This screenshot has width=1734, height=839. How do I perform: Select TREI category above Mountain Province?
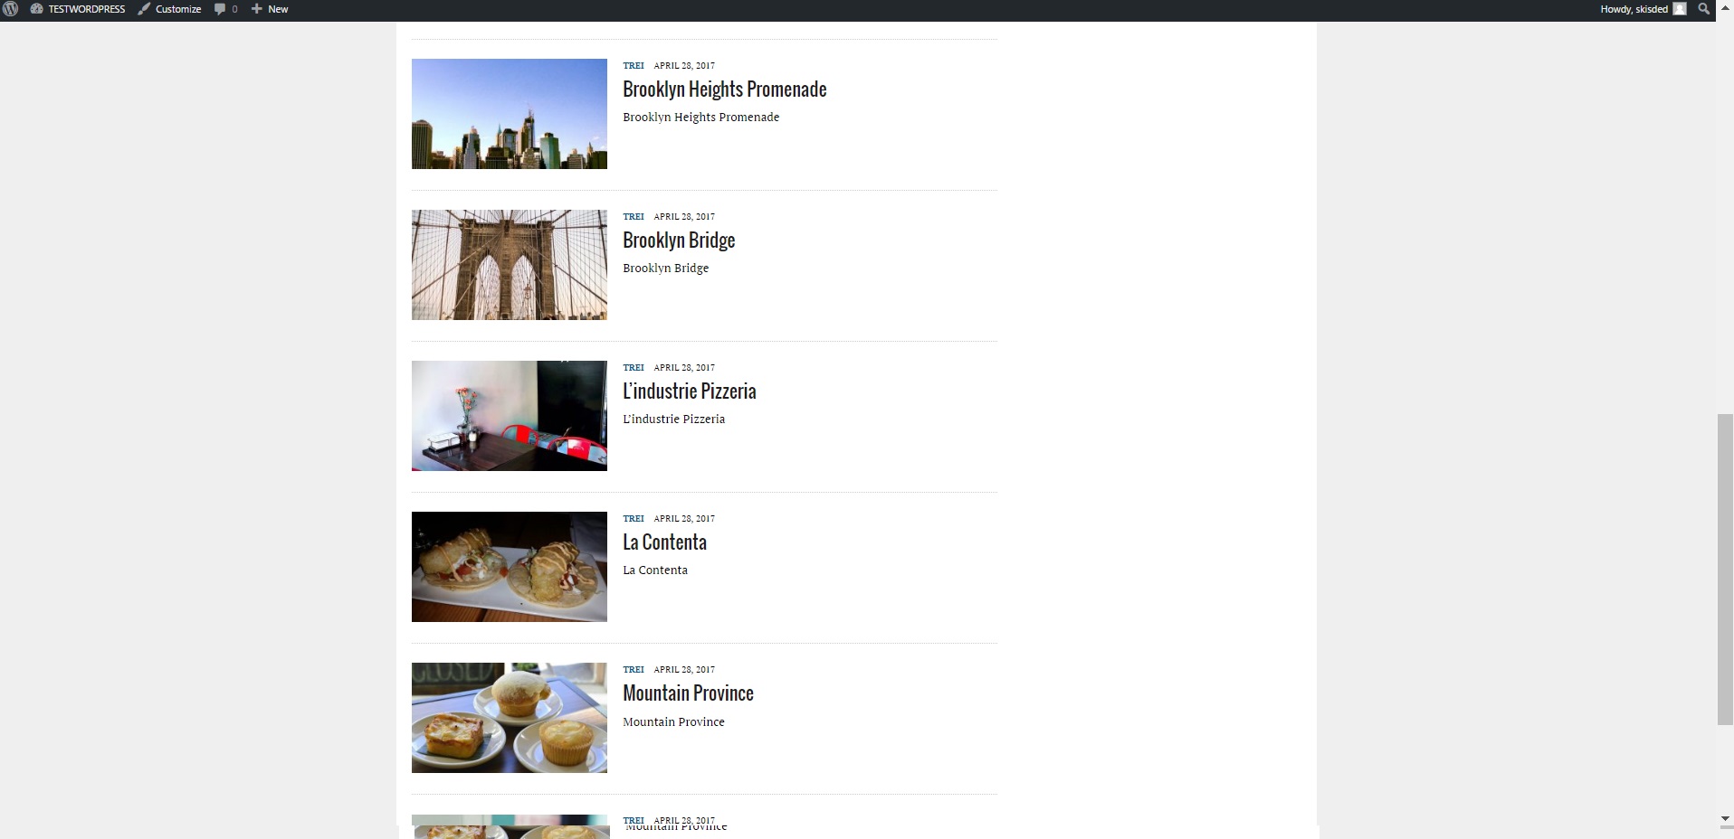click(634, 670)
